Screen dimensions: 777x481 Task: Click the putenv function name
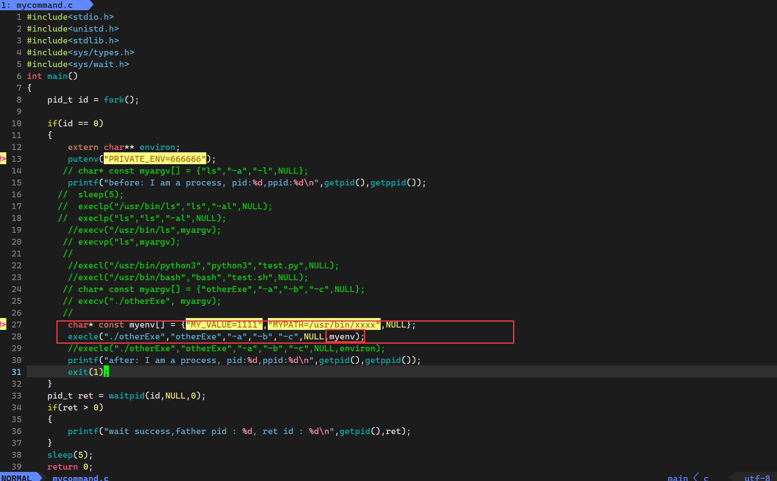coord(83,159)
